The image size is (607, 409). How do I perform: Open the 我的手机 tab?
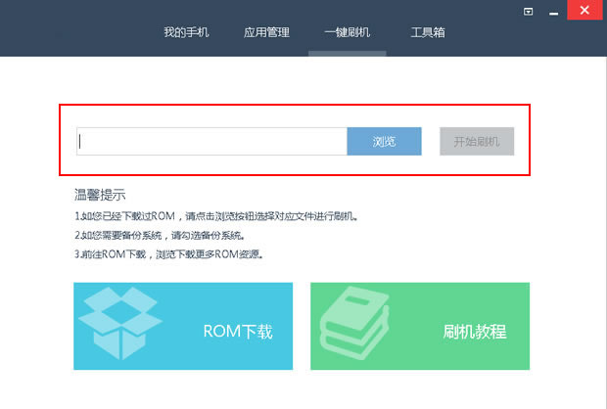(x=186, y=32)
